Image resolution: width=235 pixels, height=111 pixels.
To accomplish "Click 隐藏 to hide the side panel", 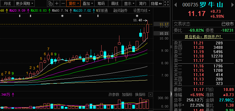I will [156, 3].
